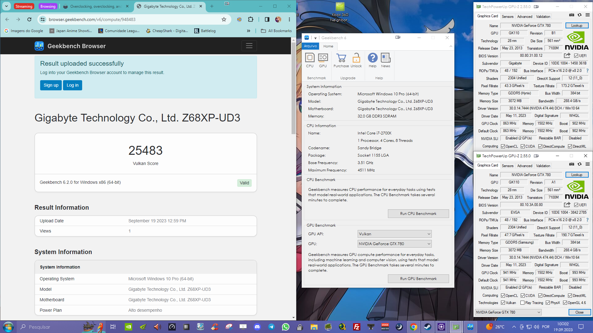Toggle the Chrome side panel icon
593x333 pixels.
click(267, 19)
